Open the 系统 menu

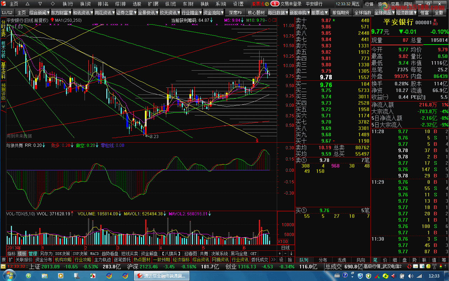coord(221,4)
